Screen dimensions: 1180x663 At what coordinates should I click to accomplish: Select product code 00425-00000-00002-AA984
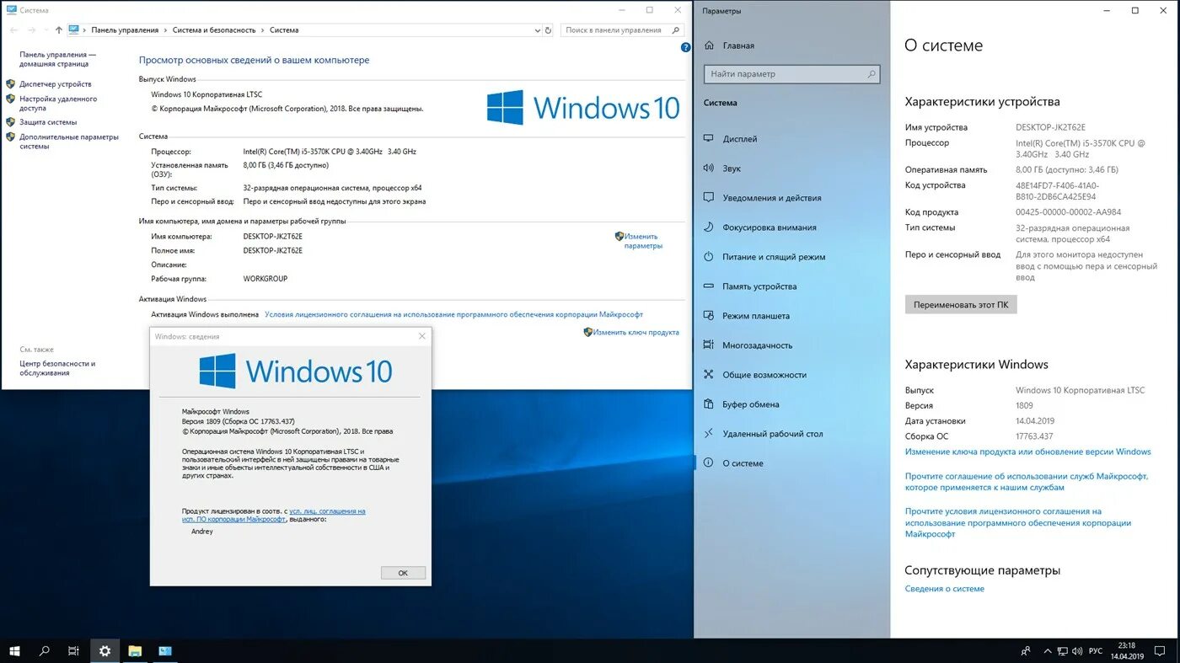pyautogui.click(x=1069, y=212)
